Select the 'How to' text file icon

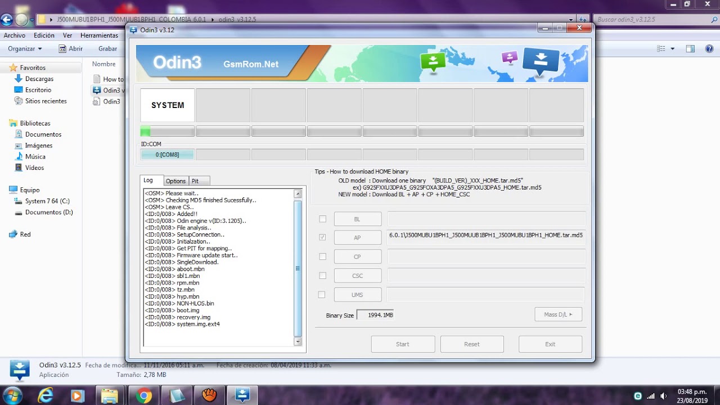coord(97,79)
